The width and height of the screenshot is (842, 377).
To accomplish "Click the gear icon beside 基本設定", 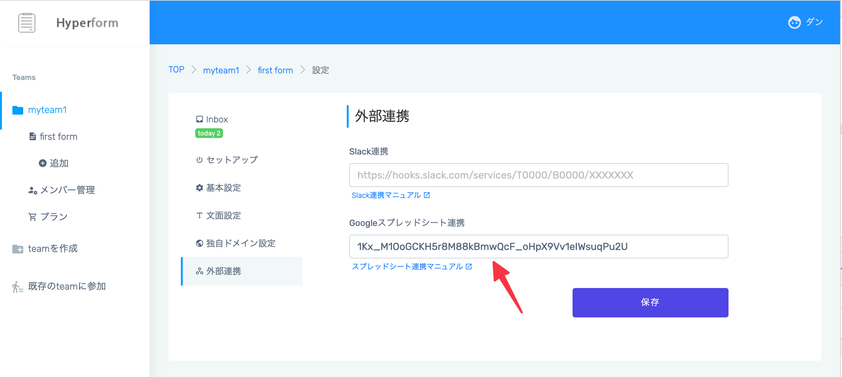I will coord(200,188).
